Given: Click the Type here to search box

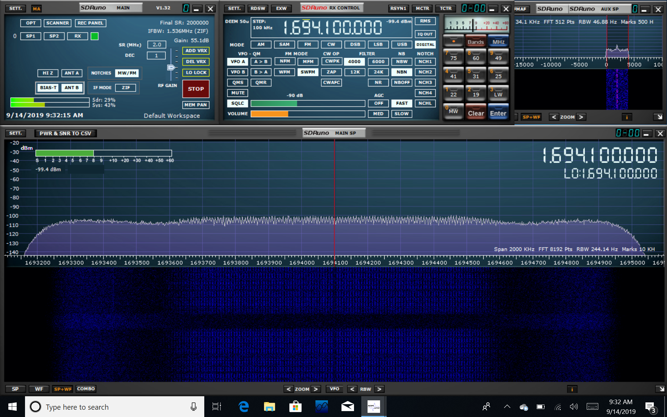Looking at the screenshot, I should coord(114,407).
